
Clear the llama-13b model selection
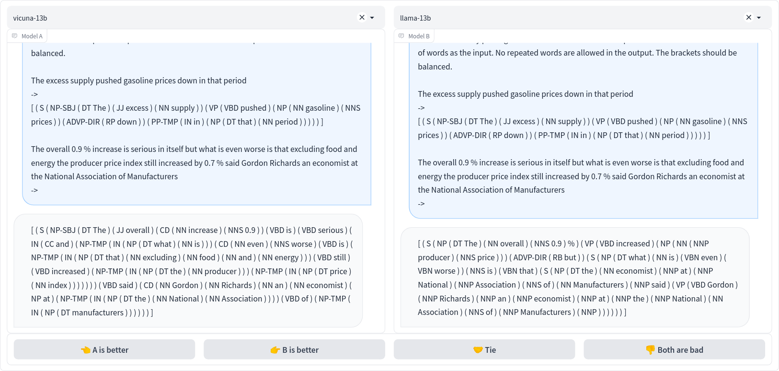(748, 17)
